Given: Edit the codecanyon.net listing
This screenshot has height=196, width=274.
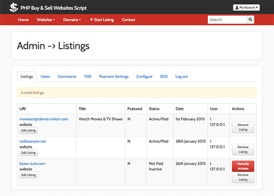Looking at the screenshot, I should (x=28, y=153).
